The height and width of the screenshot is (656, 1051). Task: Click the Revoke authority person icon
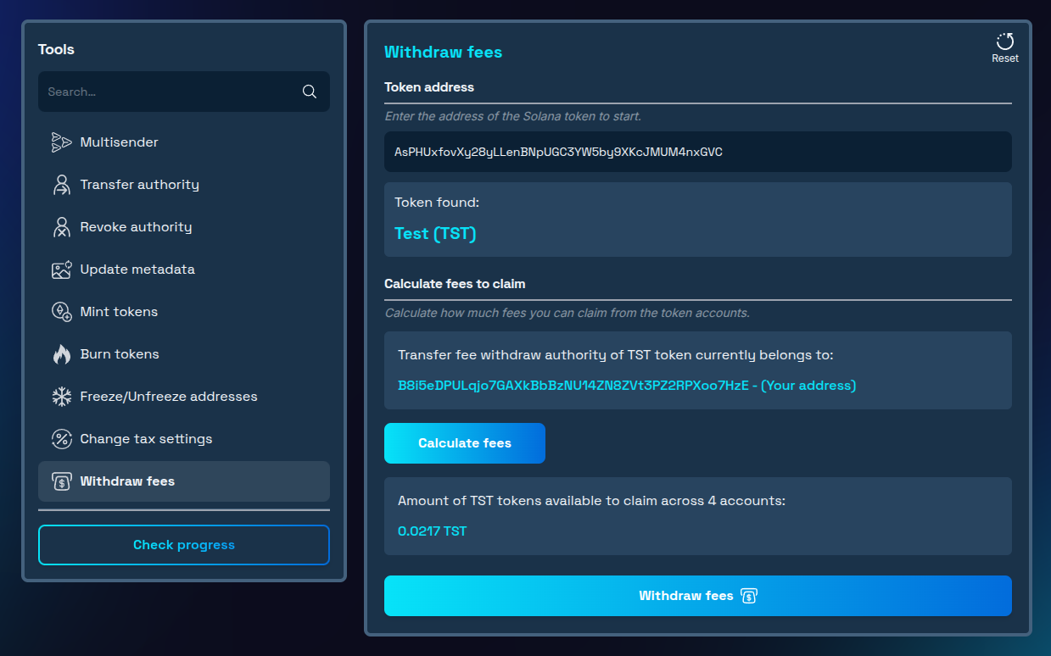61,227
